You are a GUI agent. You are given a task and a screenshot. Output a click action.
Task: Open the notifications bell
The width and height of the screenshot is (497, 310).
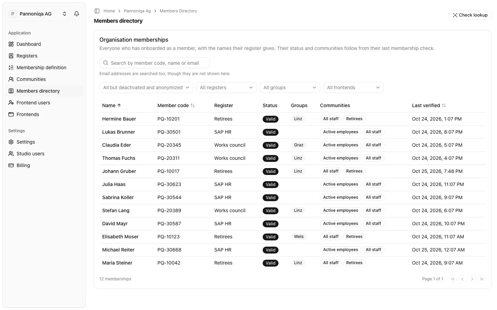pos(77,14)
